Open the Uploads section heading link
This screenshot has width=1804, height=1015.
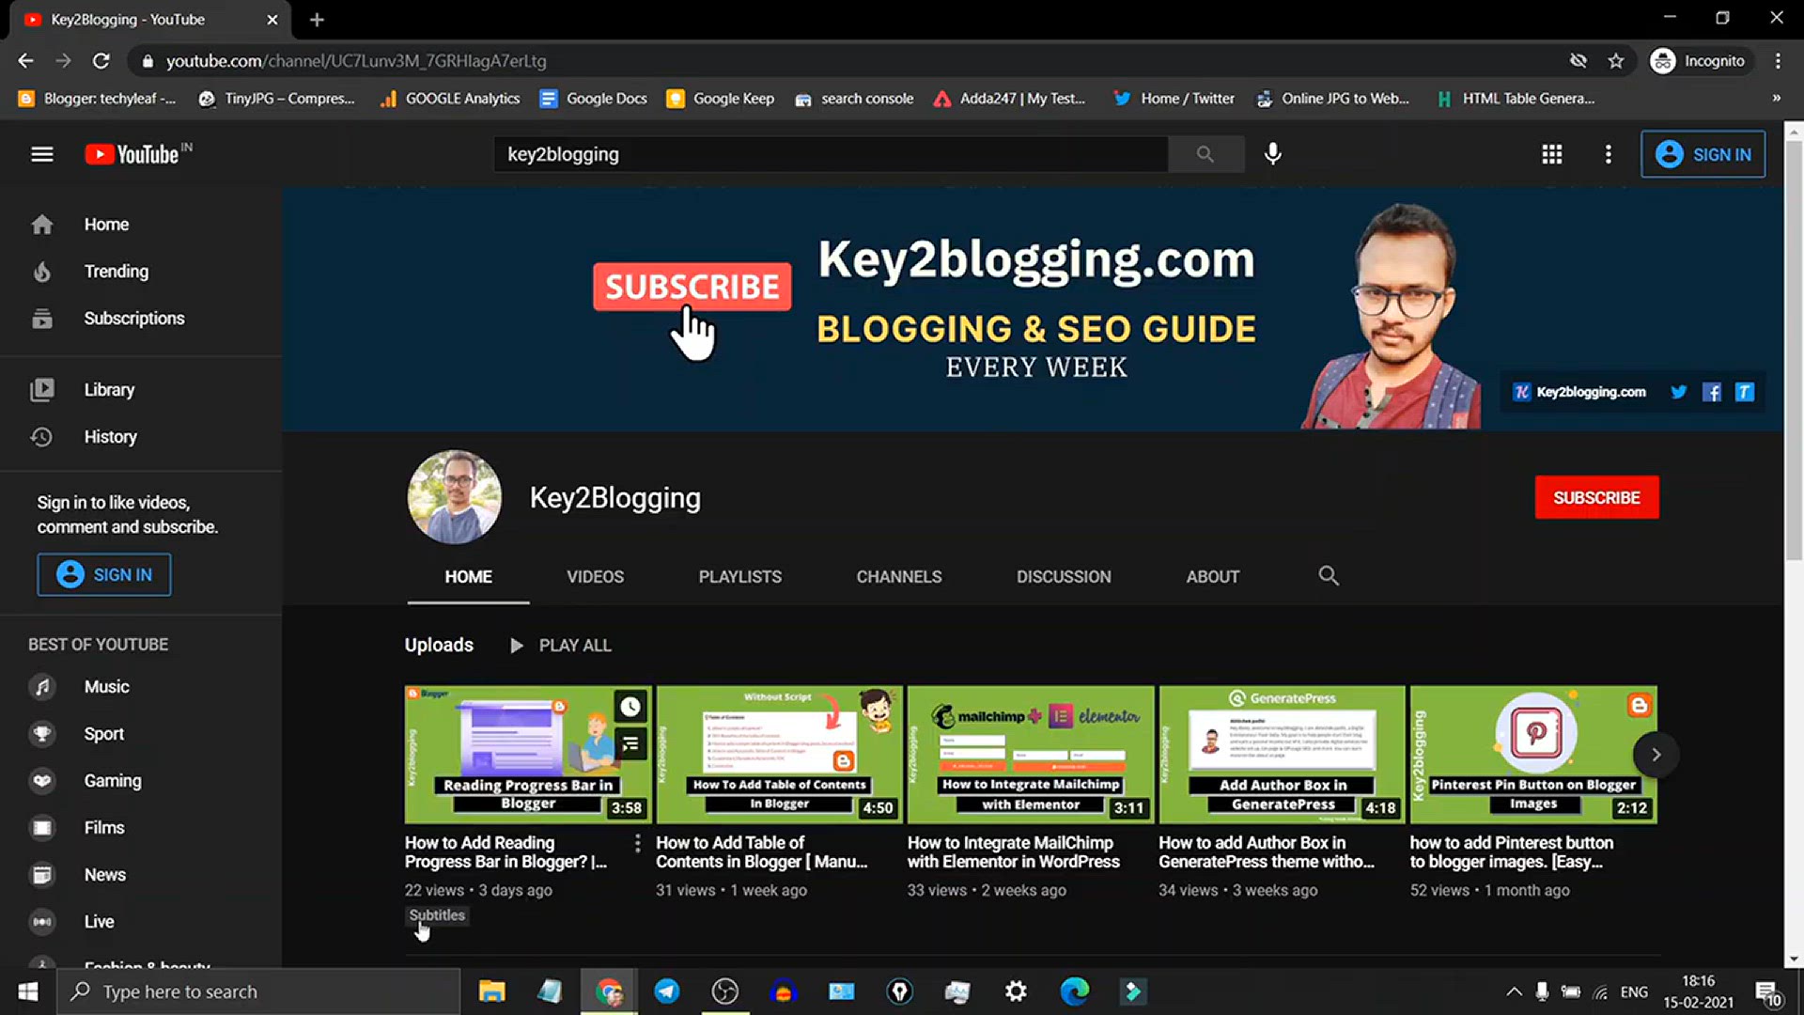click(x=439, y=646)
